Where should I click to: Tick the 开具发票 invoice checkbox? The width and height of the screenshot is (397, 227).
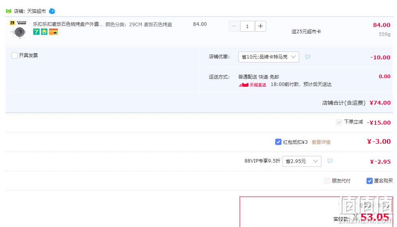(14, 55)
